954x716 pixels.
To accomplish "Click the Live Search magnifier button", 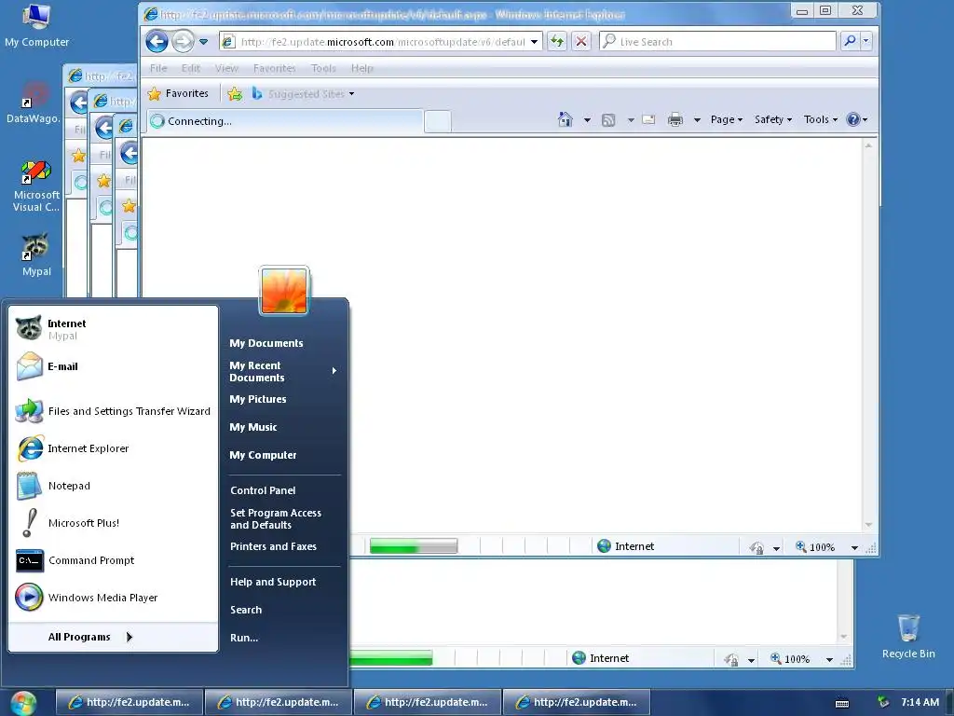I will point(850,41).
